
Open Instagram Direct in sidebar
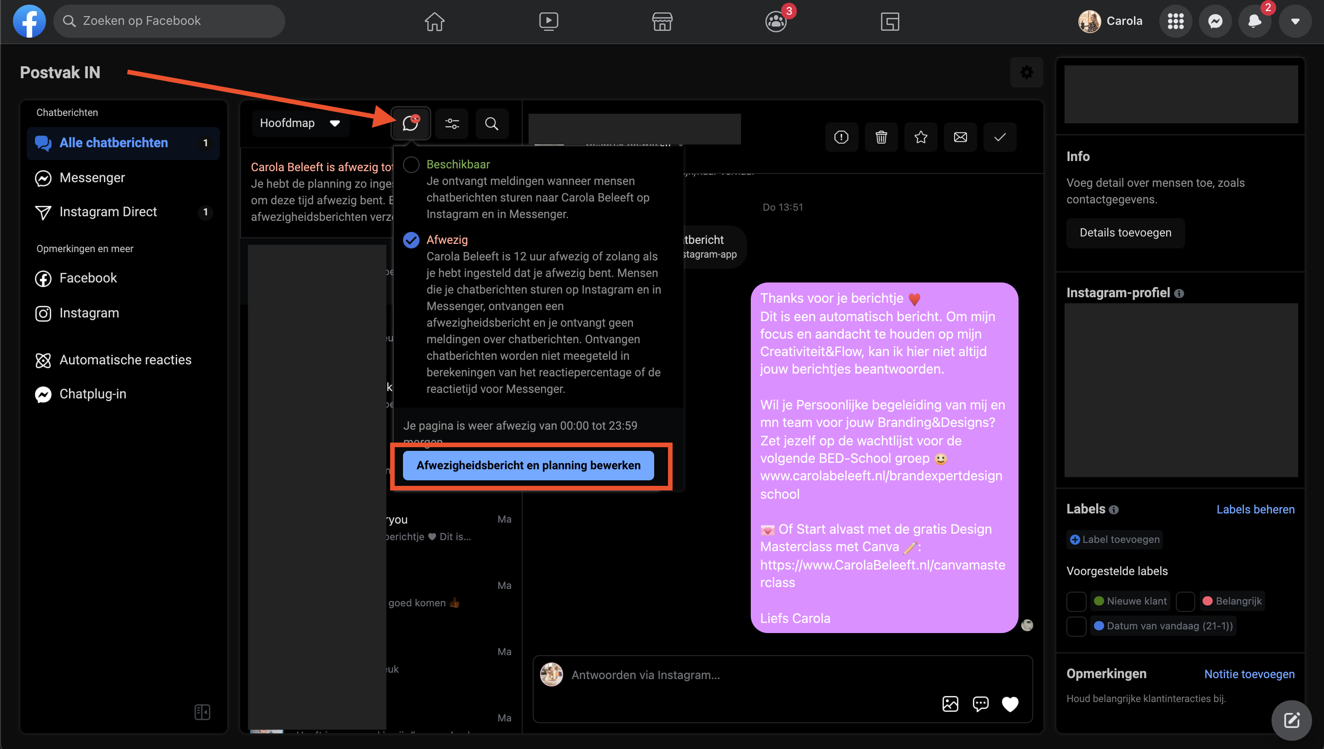coord(108,212)
